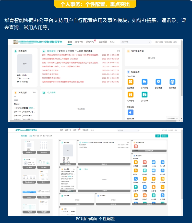The height and width of the screenshot is (223, 192).
Task: Click 退出 link in upper header
Action: pyautogui.click(x=175, y=42)
